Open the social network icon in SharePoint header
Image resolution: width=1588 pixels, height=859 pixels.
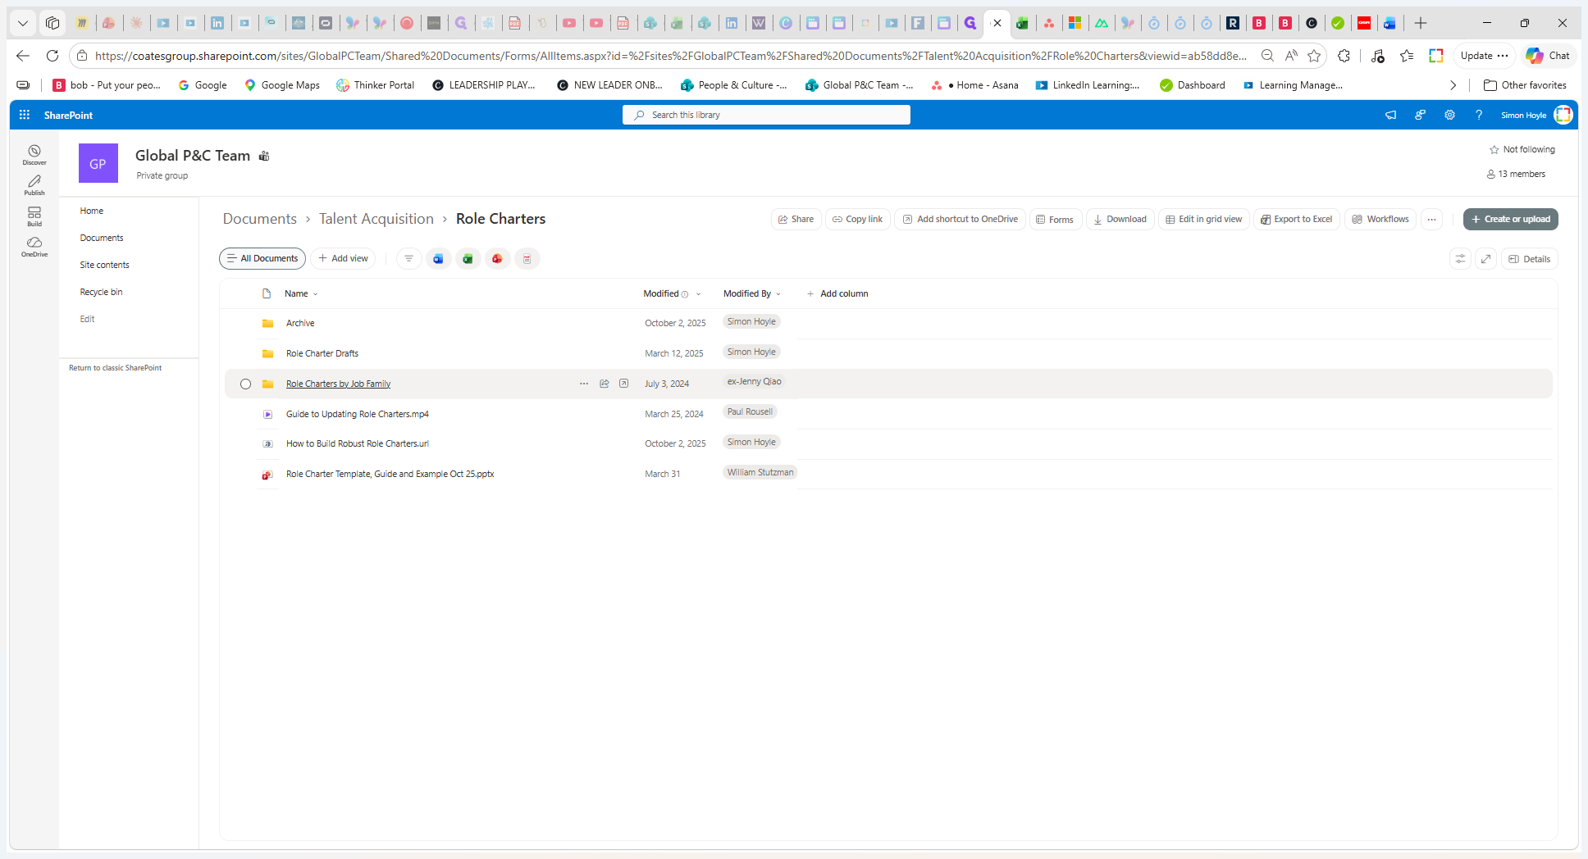point(1420,115)
